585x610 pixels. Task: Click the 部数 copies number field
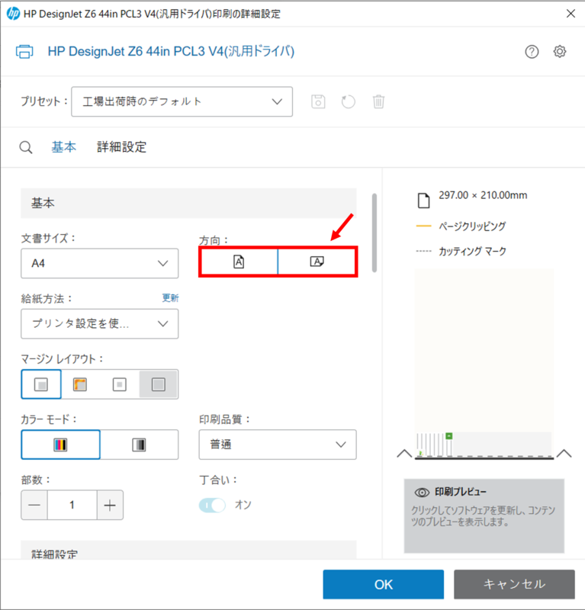pos(72,506)
